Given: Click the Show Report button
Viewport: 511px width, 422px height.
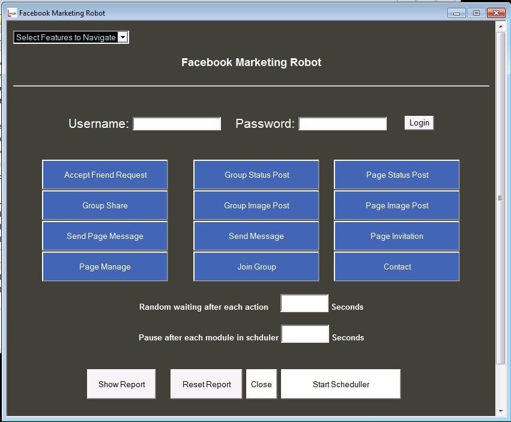Looking at the screenshot, I should pyautogui.click(x=121, y=384).
